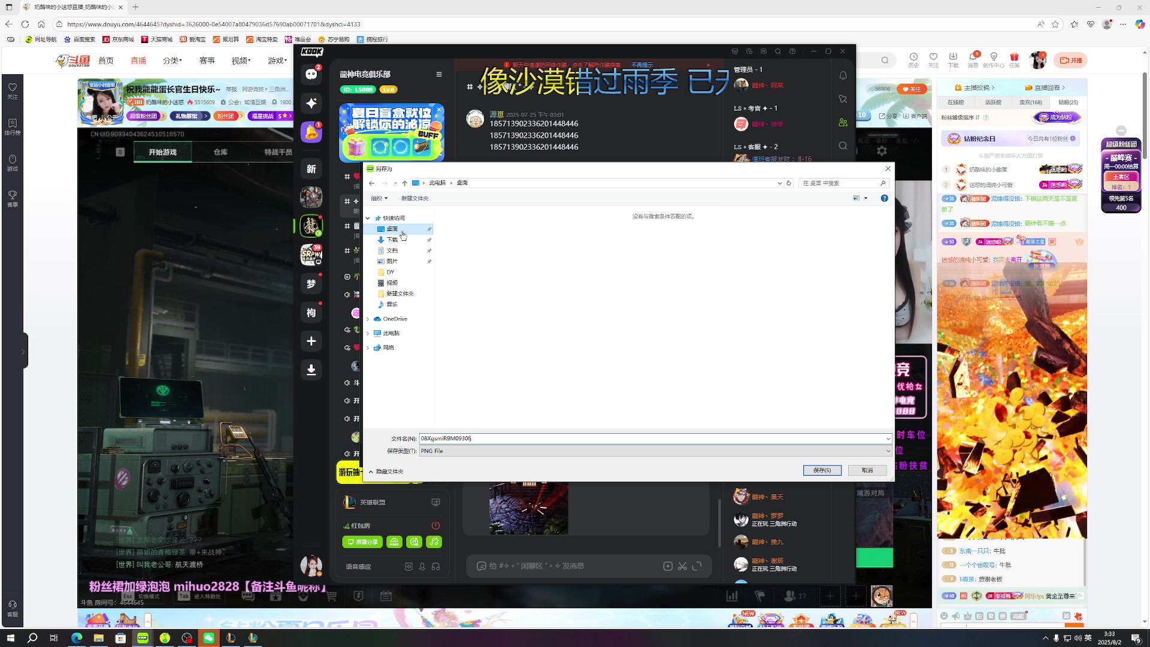
Task: Expand 此电脑 tree node in Save As
Action: pos(368,333)
